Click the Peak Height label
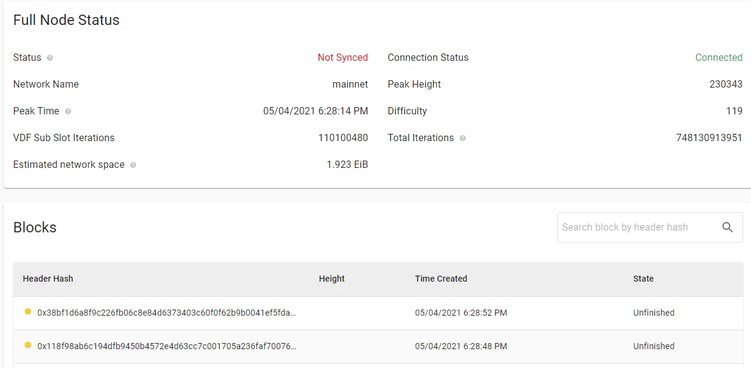Viewport: 751px width, 368px height. pyautogui.click(x=414, y=85)
